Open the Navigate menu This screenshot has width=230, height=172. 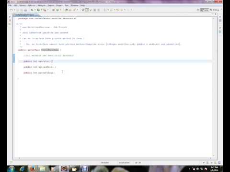42,5
